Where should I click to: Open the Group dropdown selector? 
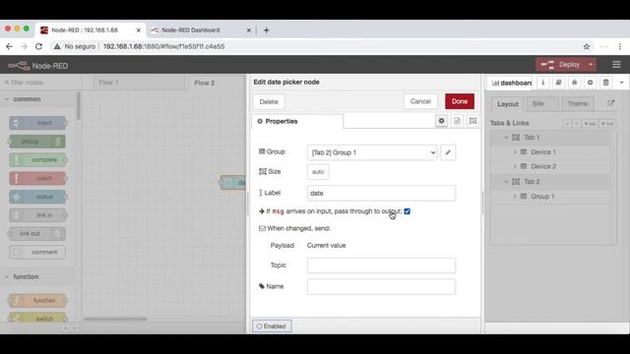372,152
